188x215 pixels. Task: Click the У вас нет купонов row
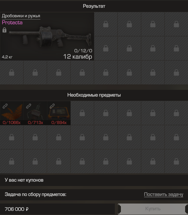point(94,180)
